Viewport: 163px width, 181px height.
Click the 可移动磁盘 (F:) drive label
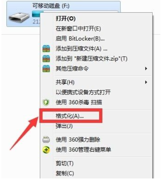[51, 6]
